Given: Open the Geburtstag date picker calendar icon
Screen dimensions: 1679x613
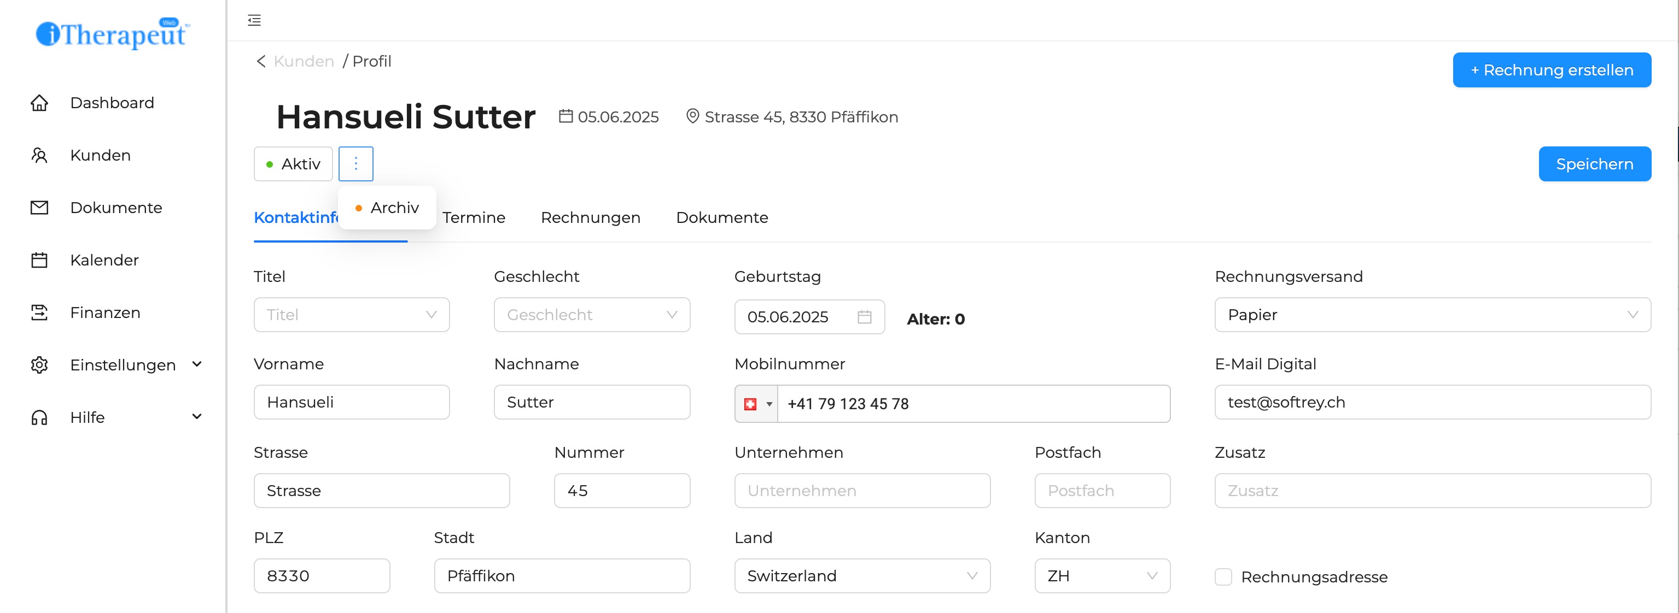Looking at the screenshot, I should click(864, 316).
